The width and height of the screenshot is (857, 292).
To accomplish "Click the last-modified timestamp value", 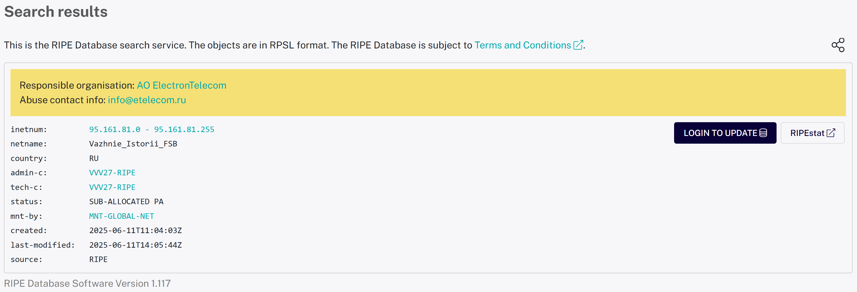I will (136, 245).
